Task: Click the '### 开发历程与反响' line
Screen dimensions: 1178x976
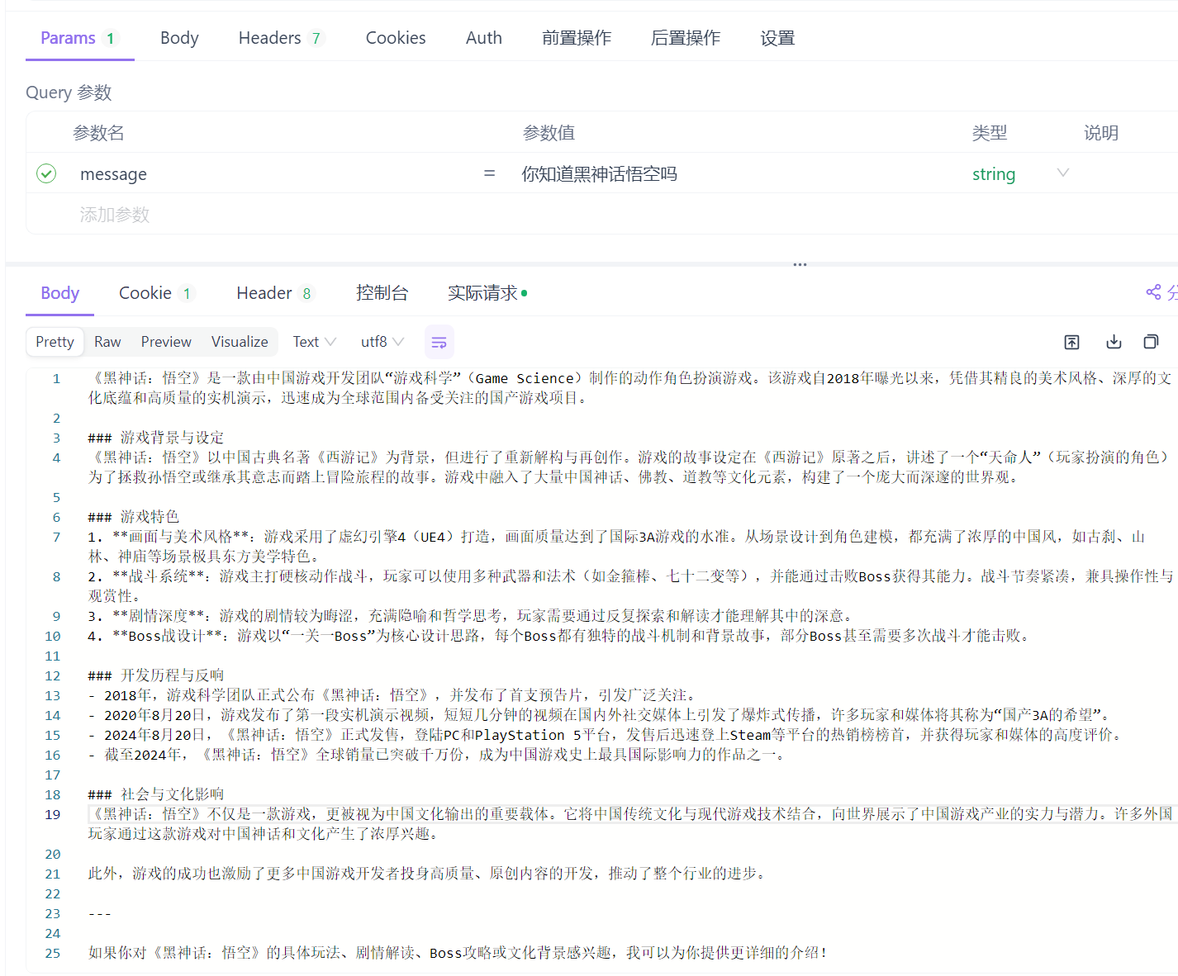Action: [156, 675]
